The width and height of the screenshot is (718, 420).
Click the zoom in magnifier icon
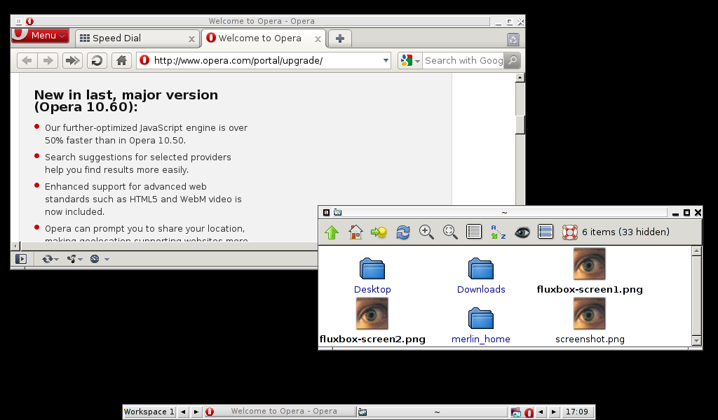pyautogui.click(x=426, y=232)
